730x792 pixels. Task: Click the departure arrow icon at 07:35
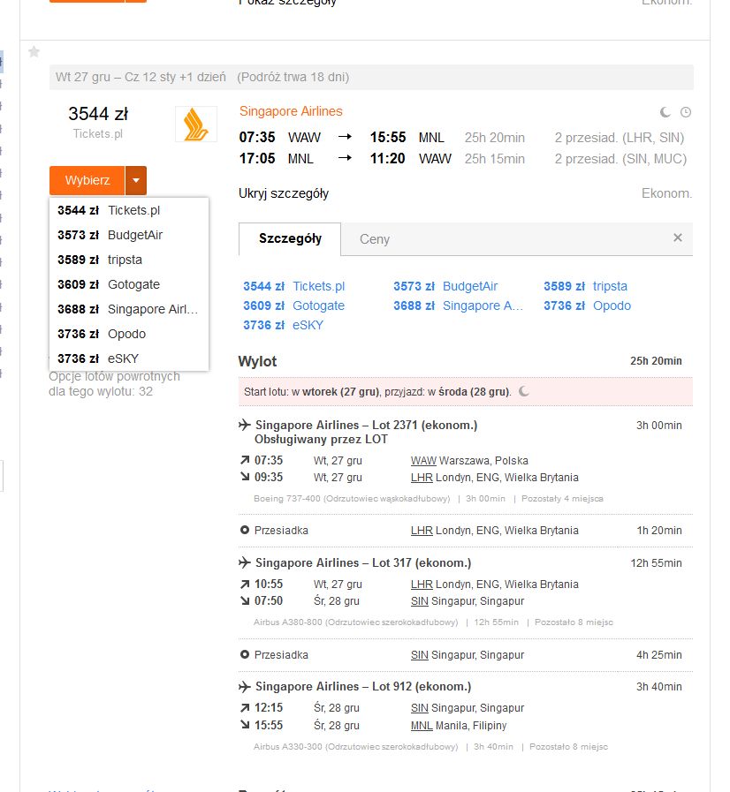coord(245,460)
